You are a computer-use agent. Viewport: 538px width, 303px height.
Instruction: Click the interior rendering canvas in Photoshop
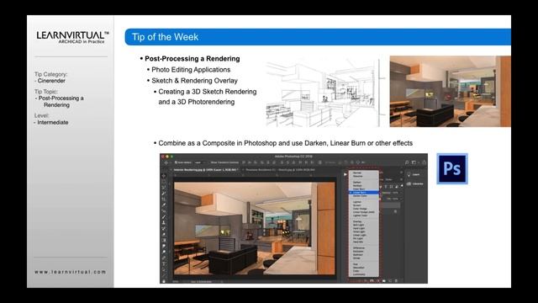pos(254,228)
